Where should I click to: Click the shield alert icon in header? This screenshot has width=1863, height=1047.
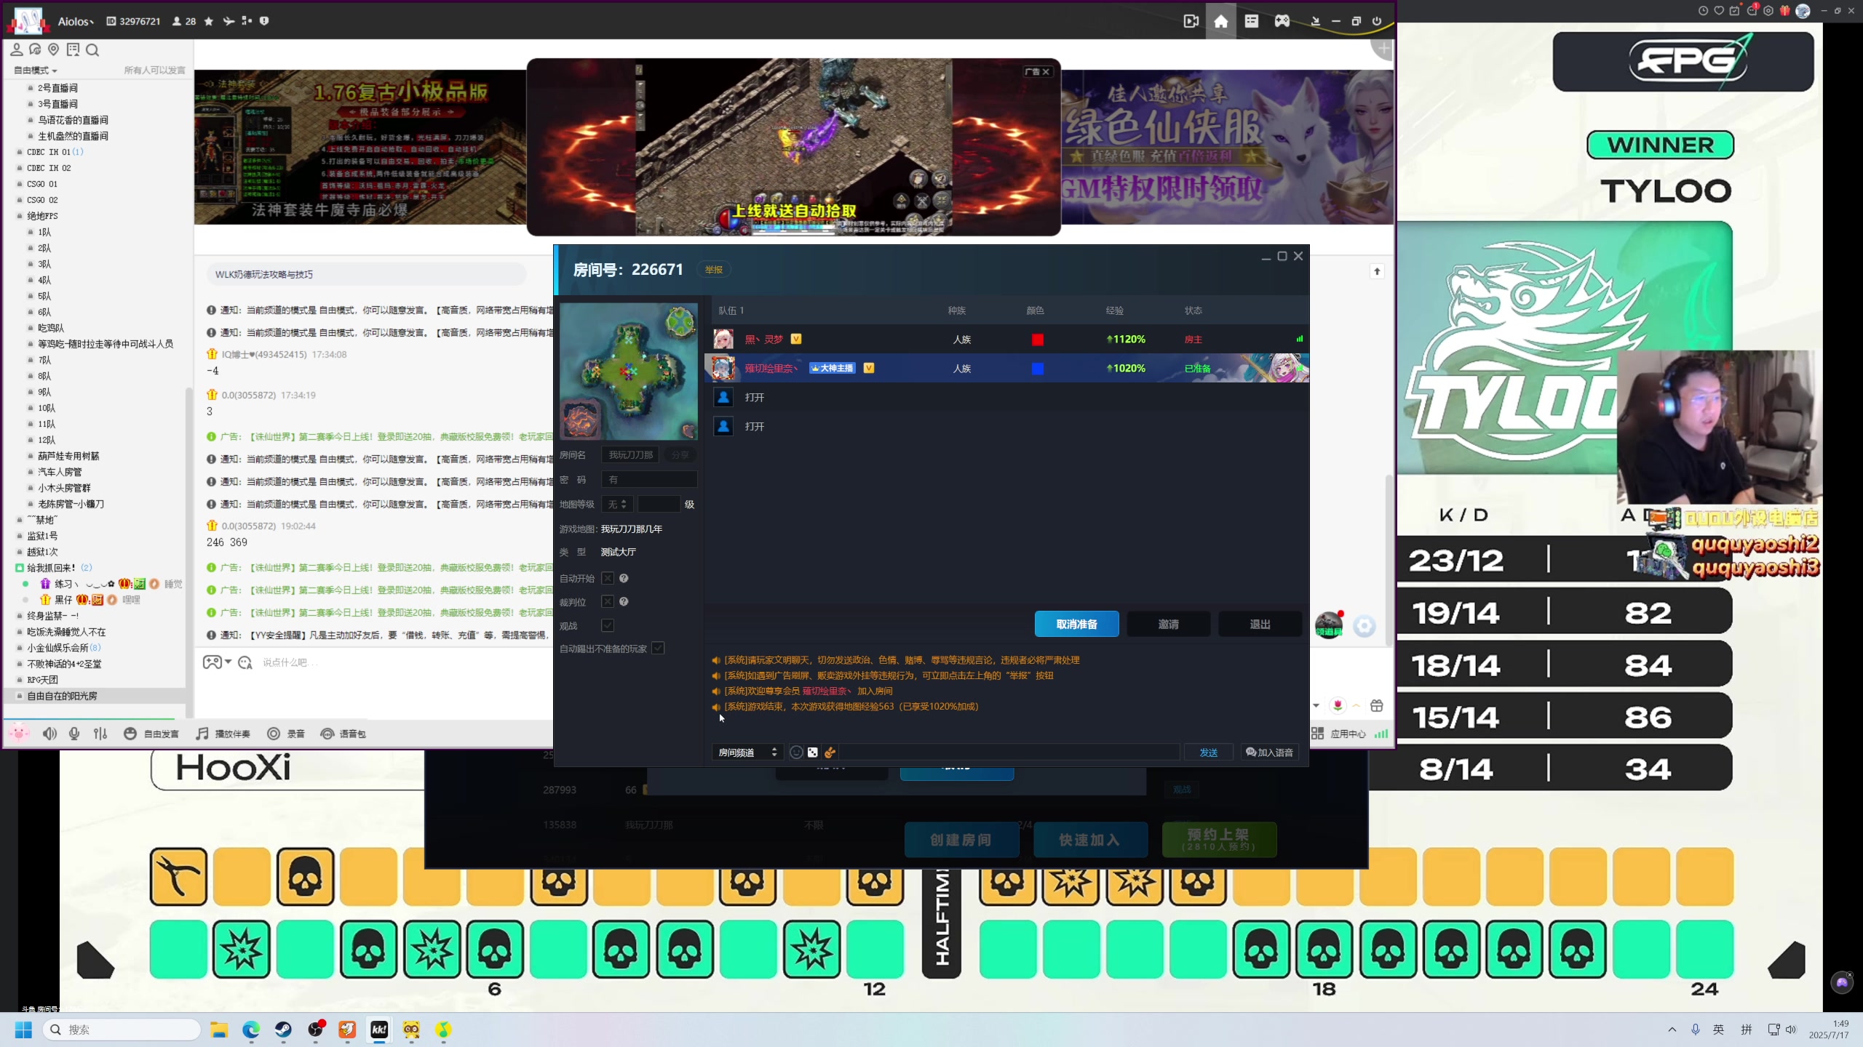[264, 21]
